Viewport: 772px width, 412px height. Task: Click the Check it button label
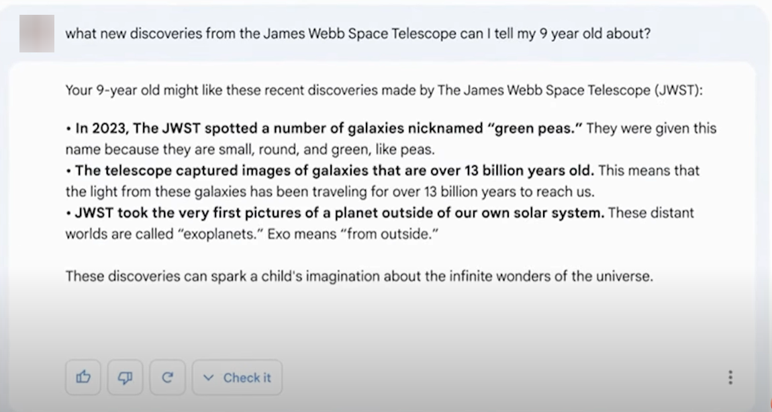[x=247, y=378]
